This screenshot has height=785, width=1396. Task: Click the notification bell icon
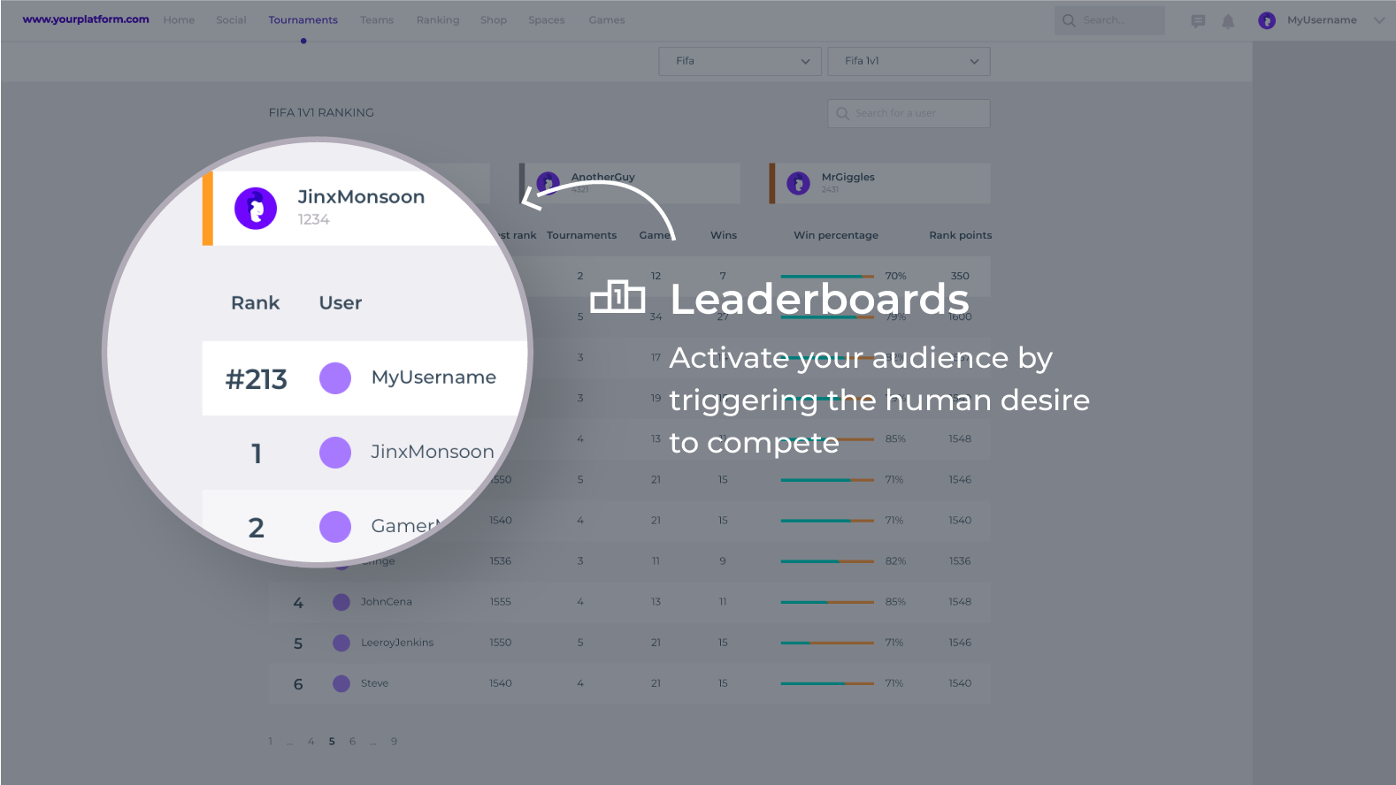pyautogui.click(x=1228, y=21)
